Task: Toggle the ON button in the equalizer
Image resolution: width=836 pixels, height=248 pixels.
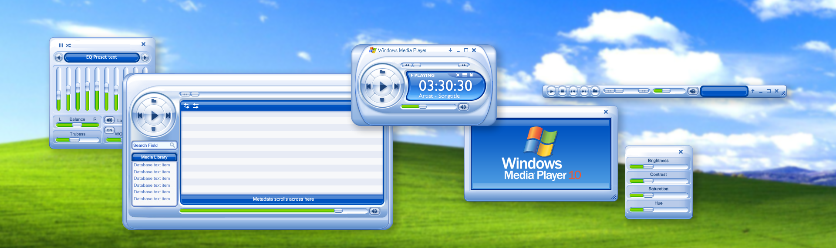Action: point(109,130)
